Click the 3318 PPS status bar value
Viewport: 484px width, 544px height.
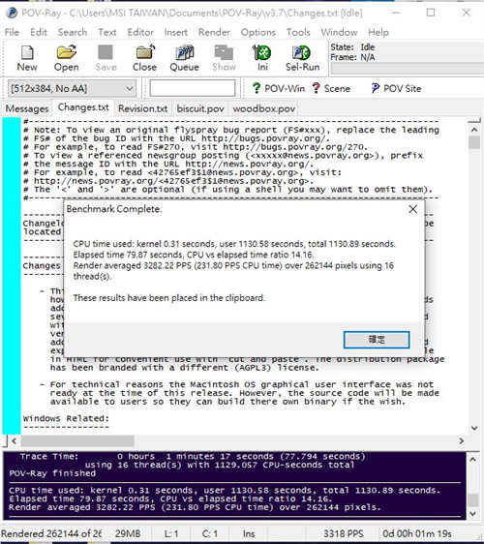pyautogui.click(x=343, y=533)
